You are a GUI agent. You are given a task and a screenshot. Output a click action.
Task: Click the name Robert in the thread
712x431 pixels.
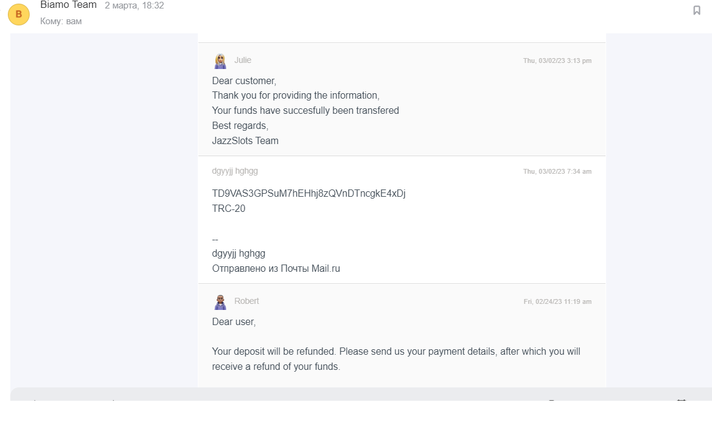tap(246, 301)
